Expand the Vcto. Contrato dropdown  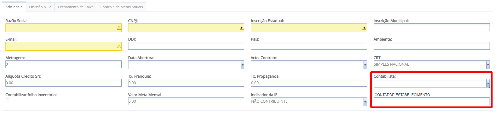tap(365, 65)
